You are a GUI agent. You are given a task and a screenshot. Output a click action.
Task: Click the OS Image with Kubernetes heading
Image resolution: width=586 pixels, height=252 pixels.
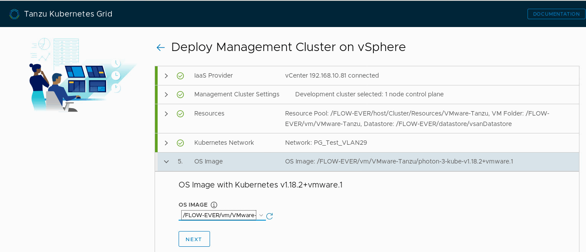pos(261,185)
